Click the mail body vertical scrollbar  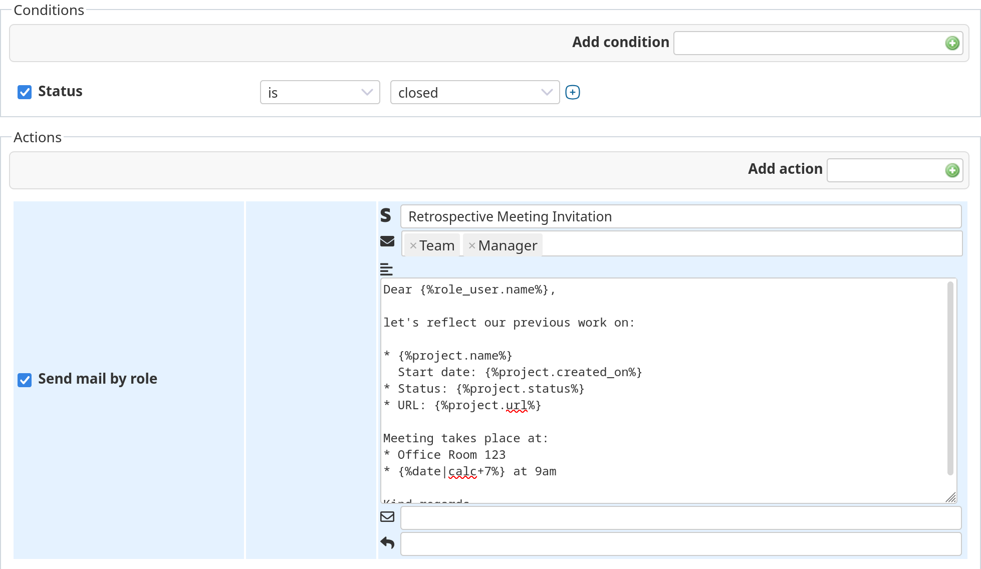tap(950, 378)
